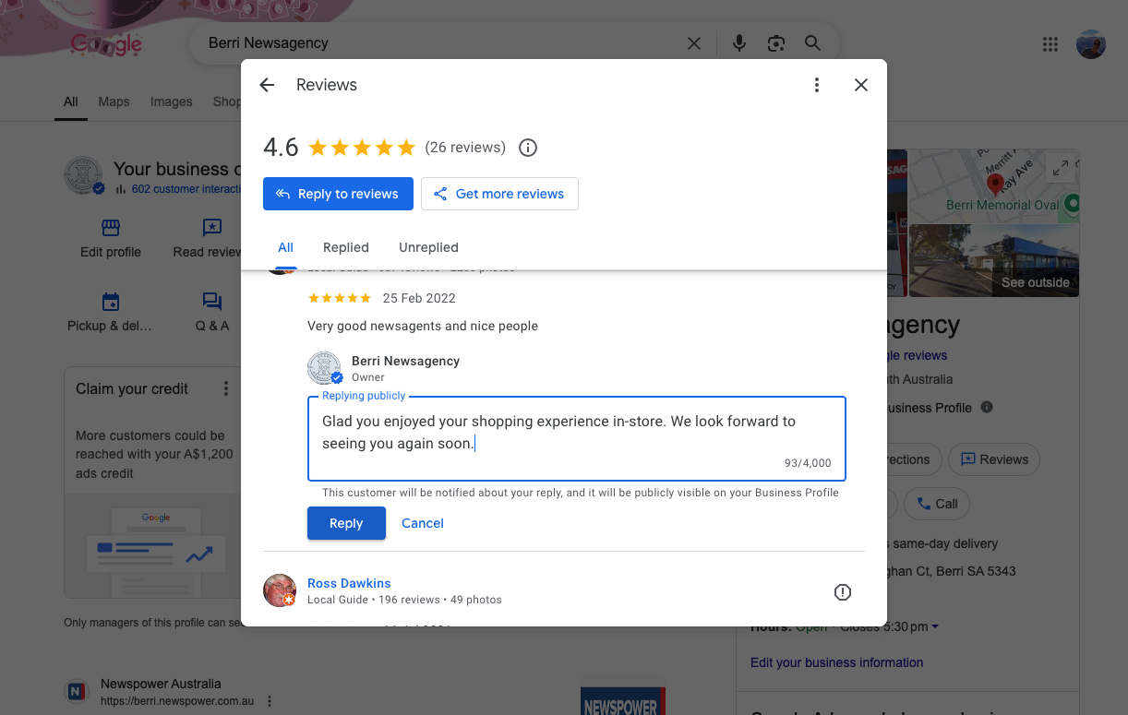Select the All search results tab
The height and width of the screenshot is (715, 1128).
[x=71, y=101]
